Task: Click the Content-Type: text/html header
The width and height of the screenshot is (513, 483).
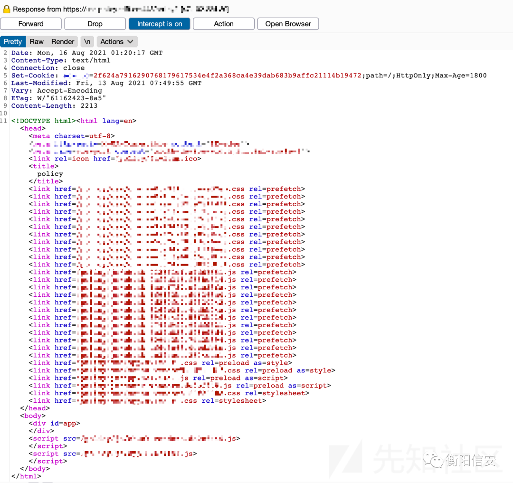Action: 60,60
